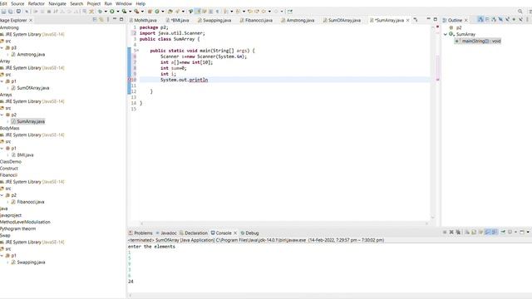Screen dimensions: 532x299
Task: Open the Debug dropdown arrow beside bug icon
Action: tap(106, 11)
